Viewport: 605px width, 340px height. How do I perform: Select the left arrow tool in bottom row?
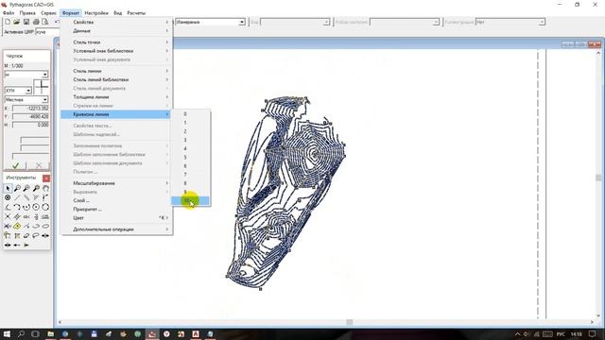[x=17, y=245]
